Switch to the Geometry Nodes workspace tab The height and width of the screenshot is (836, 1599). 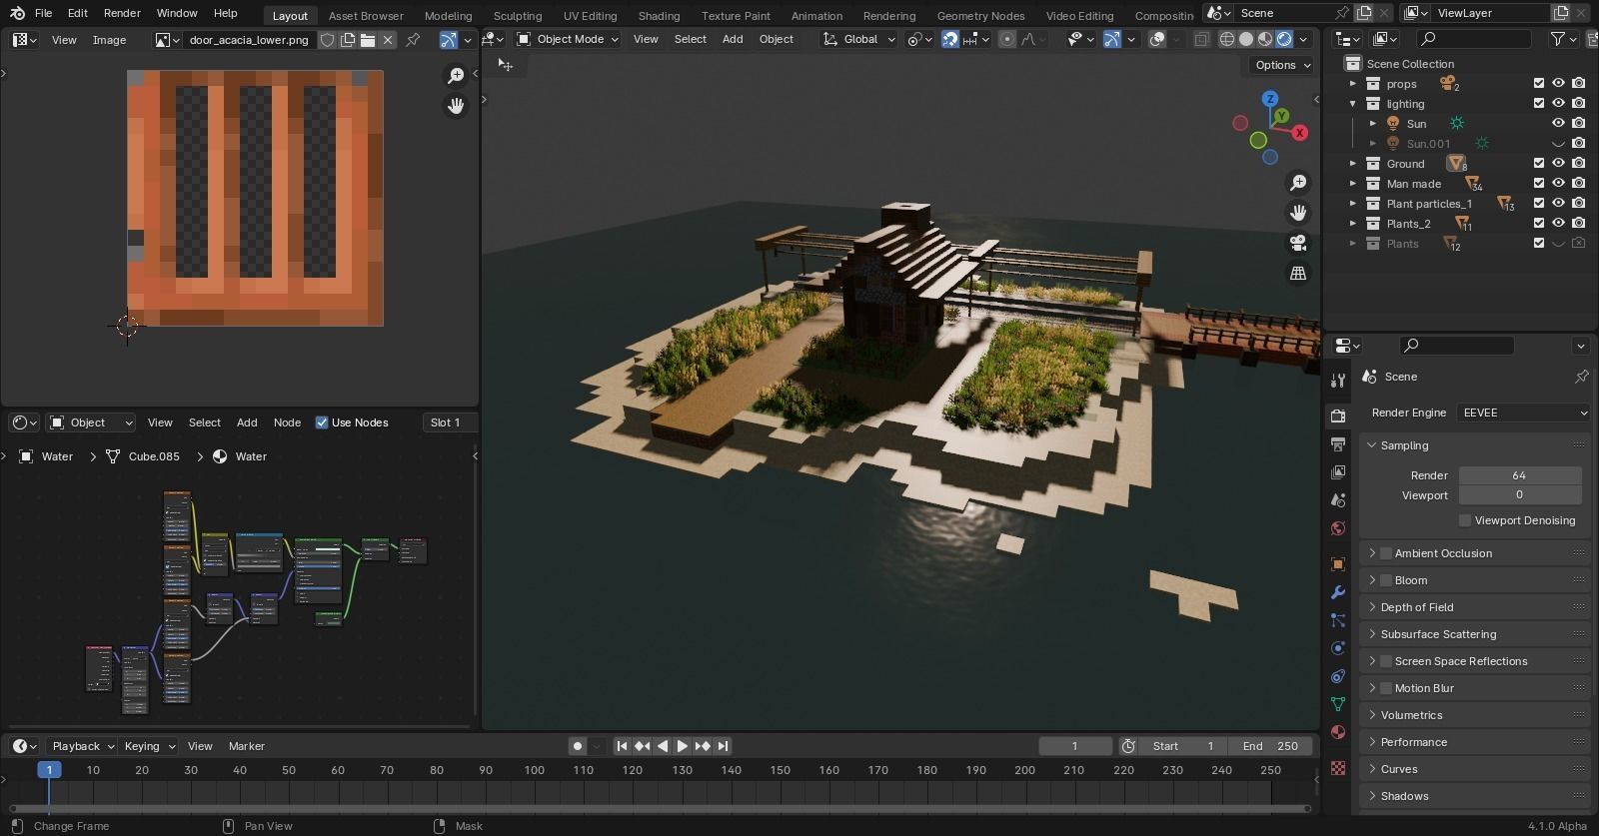pos(980,15)
